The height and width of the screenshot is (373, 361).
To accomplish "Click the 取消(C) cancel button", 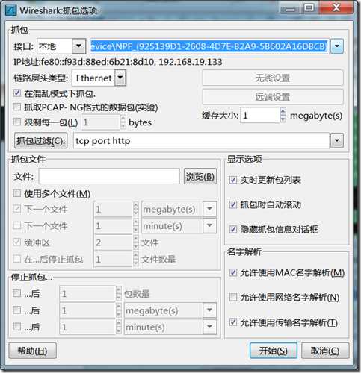I will (x=325, y=351).
